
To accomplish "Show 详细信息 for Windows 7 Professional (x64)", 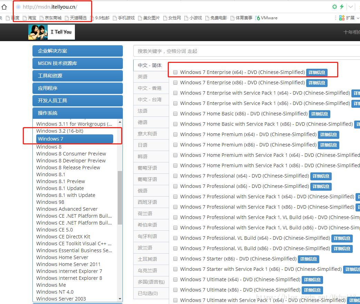I will tap(321, 176).
